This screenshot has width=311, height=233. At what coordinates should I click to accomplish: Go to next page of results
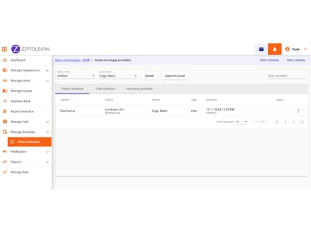[294, 122]
